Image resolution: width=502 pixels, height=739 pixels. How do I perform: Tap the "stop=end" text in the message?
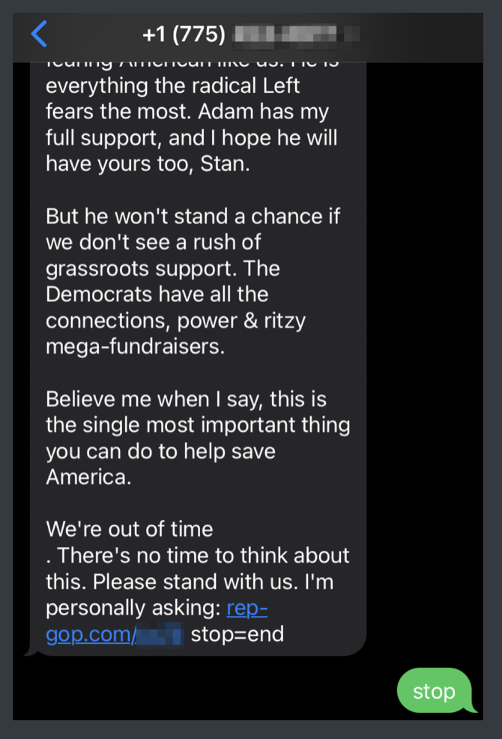point(238,635)
